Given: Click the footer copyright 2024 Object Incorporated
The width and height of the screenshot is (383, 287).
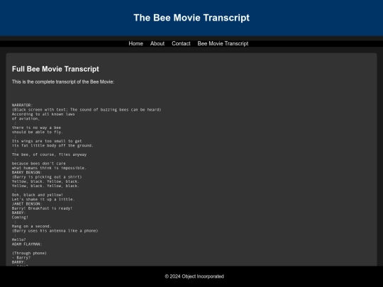Looking at the screenshot, I should 194,276.
